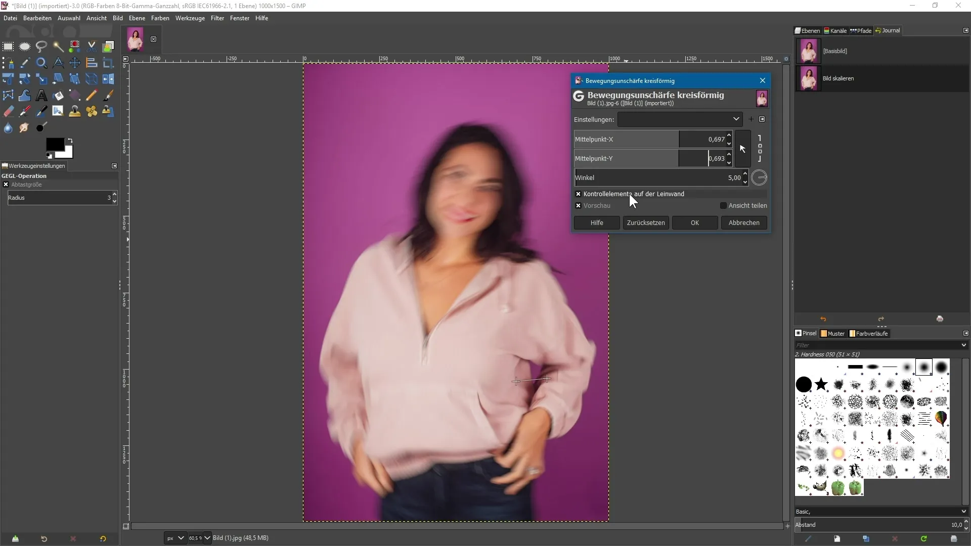Image resolution: width=971 pixels, height=546 pixels.
Task: Open the Werkzeugeinstellungen tab menu button
Action: (x=114, y=166)
